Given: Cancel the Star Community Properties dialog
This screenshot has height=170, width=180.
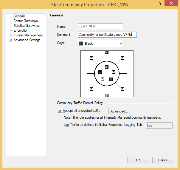Looking at the screenshot, I should click(x=163, y=160).
